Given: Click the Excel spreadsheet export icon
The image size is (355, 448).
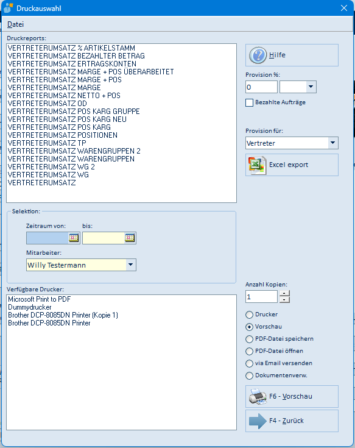Looking at the screenshot, I should [x=257, y=165].
